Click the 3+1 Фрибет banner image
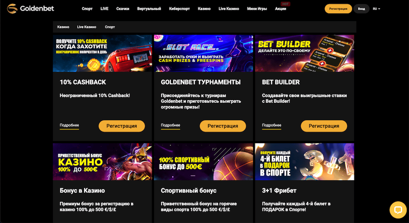Image resolution: width=409 pixels, height=223 pixels. tap(305, 162)
